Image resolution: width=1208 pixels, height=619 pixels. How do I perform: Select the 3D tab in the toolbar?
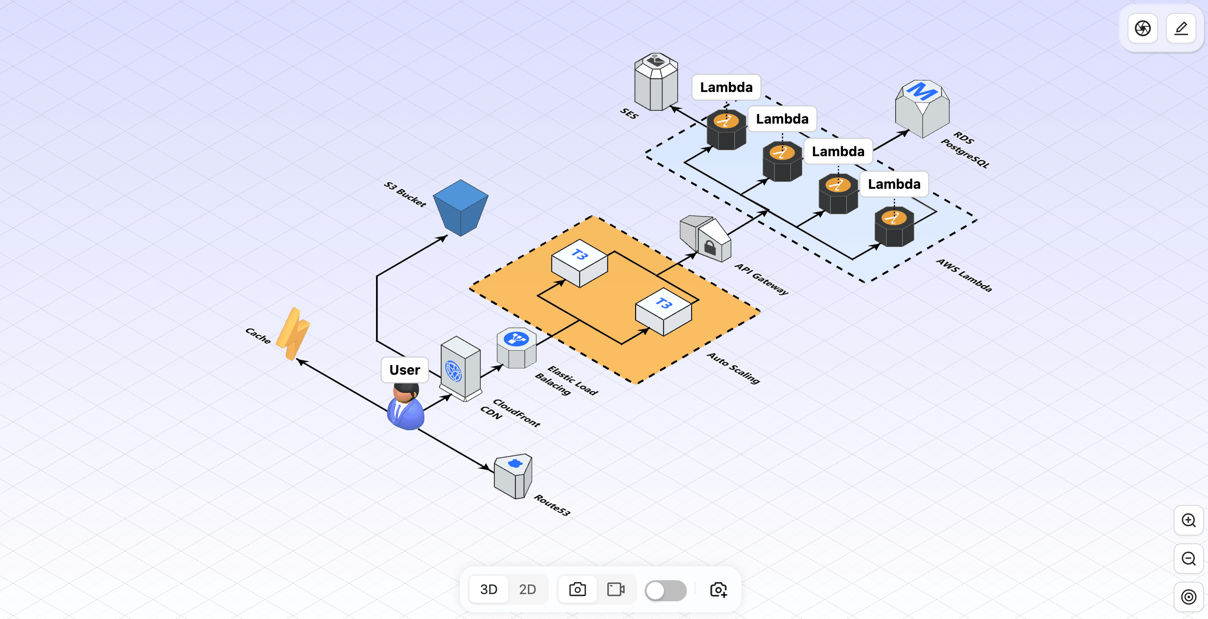pos(489,589)
